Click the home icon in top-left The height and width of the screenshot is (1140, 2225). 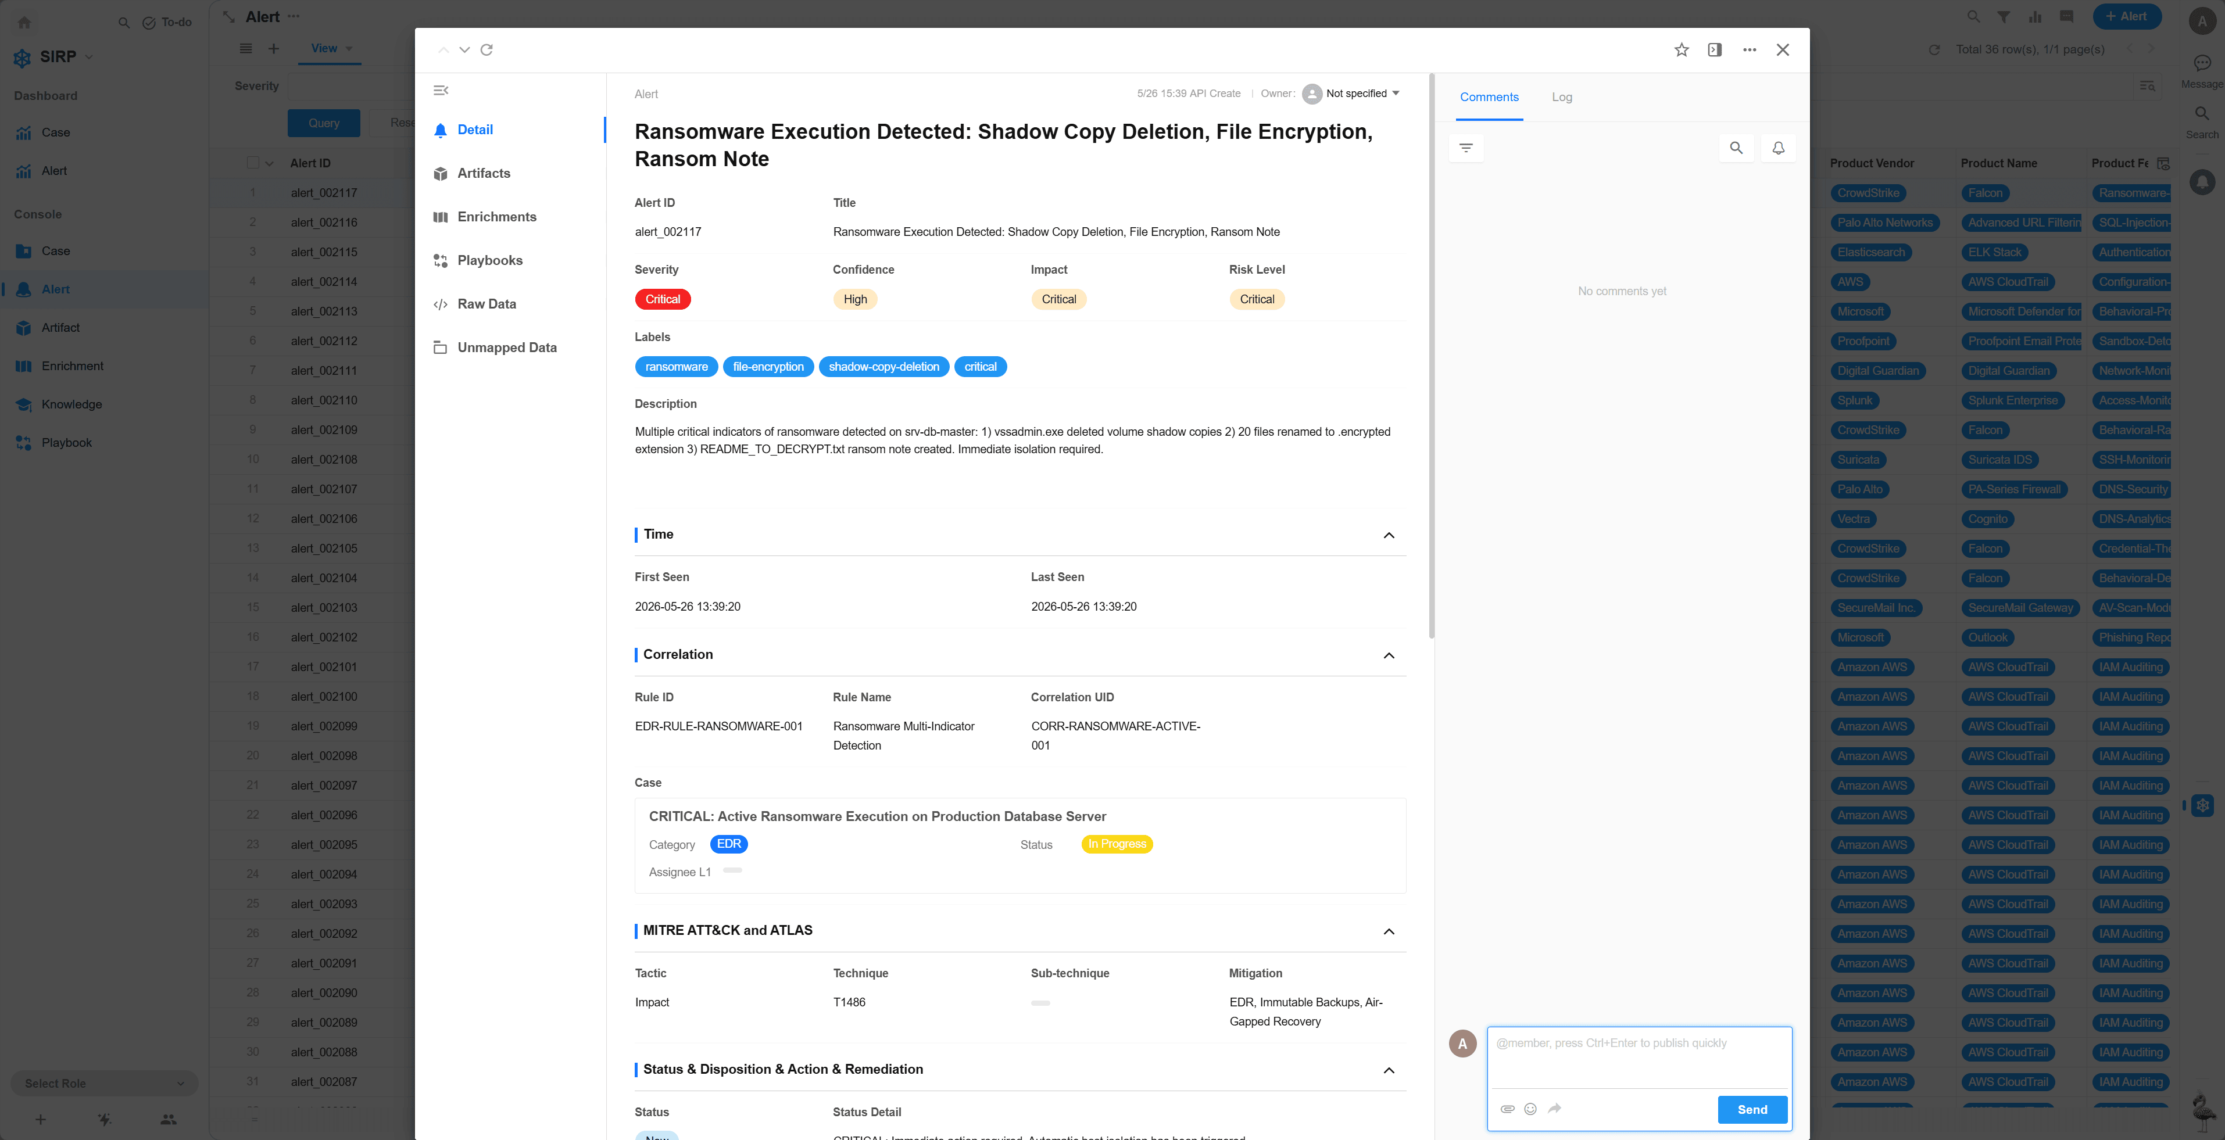[24, 23]
